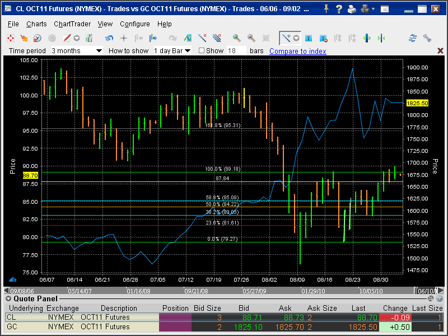
Task: Open the How to show dropdown
Action: pyautogui.click(x=172, y=50)
